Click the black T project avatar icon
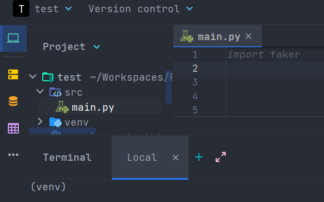Viewport: 324px width, 202px height. point(21,9)
